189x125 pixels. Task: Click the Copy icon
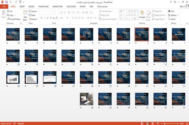pos(8,15)
